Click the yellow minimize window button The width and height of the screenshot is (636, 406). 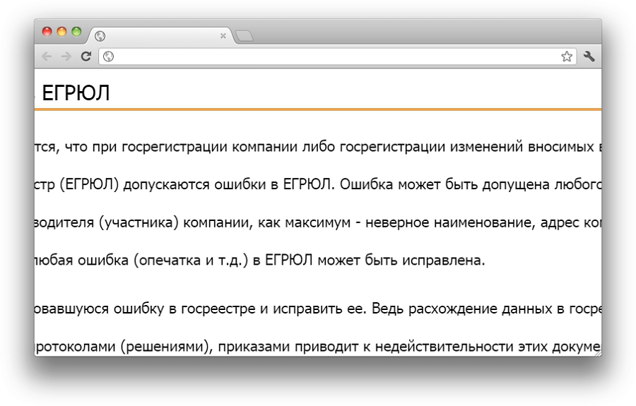coord(61,32)
